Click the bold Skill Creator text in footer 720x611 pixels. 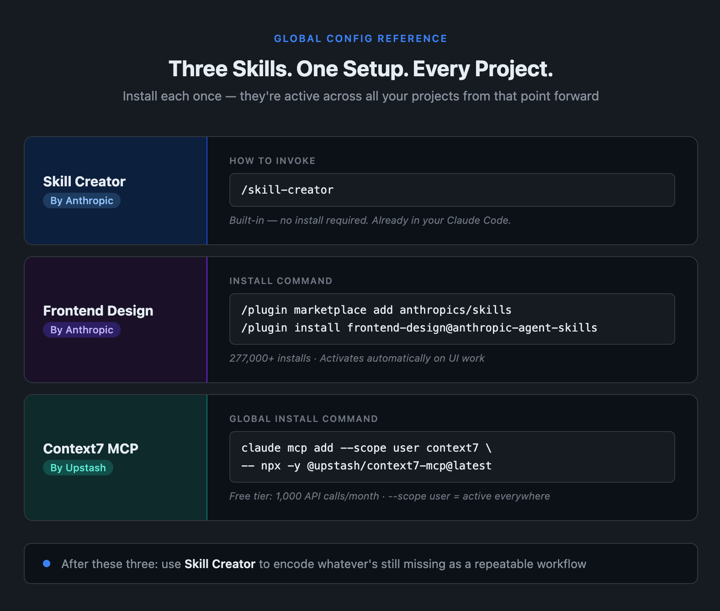220,564
